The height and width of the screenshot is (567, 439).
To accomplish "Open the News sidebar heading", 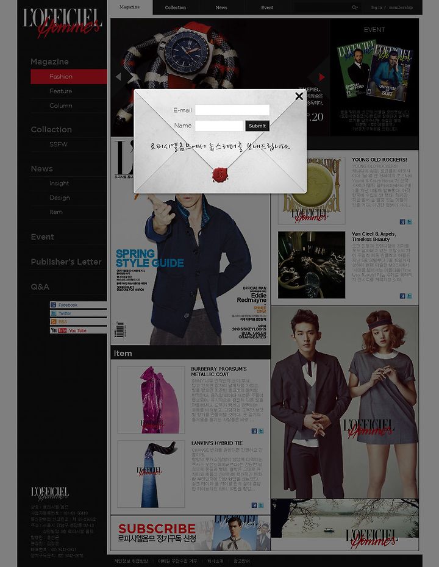I will tap(42, 168).
